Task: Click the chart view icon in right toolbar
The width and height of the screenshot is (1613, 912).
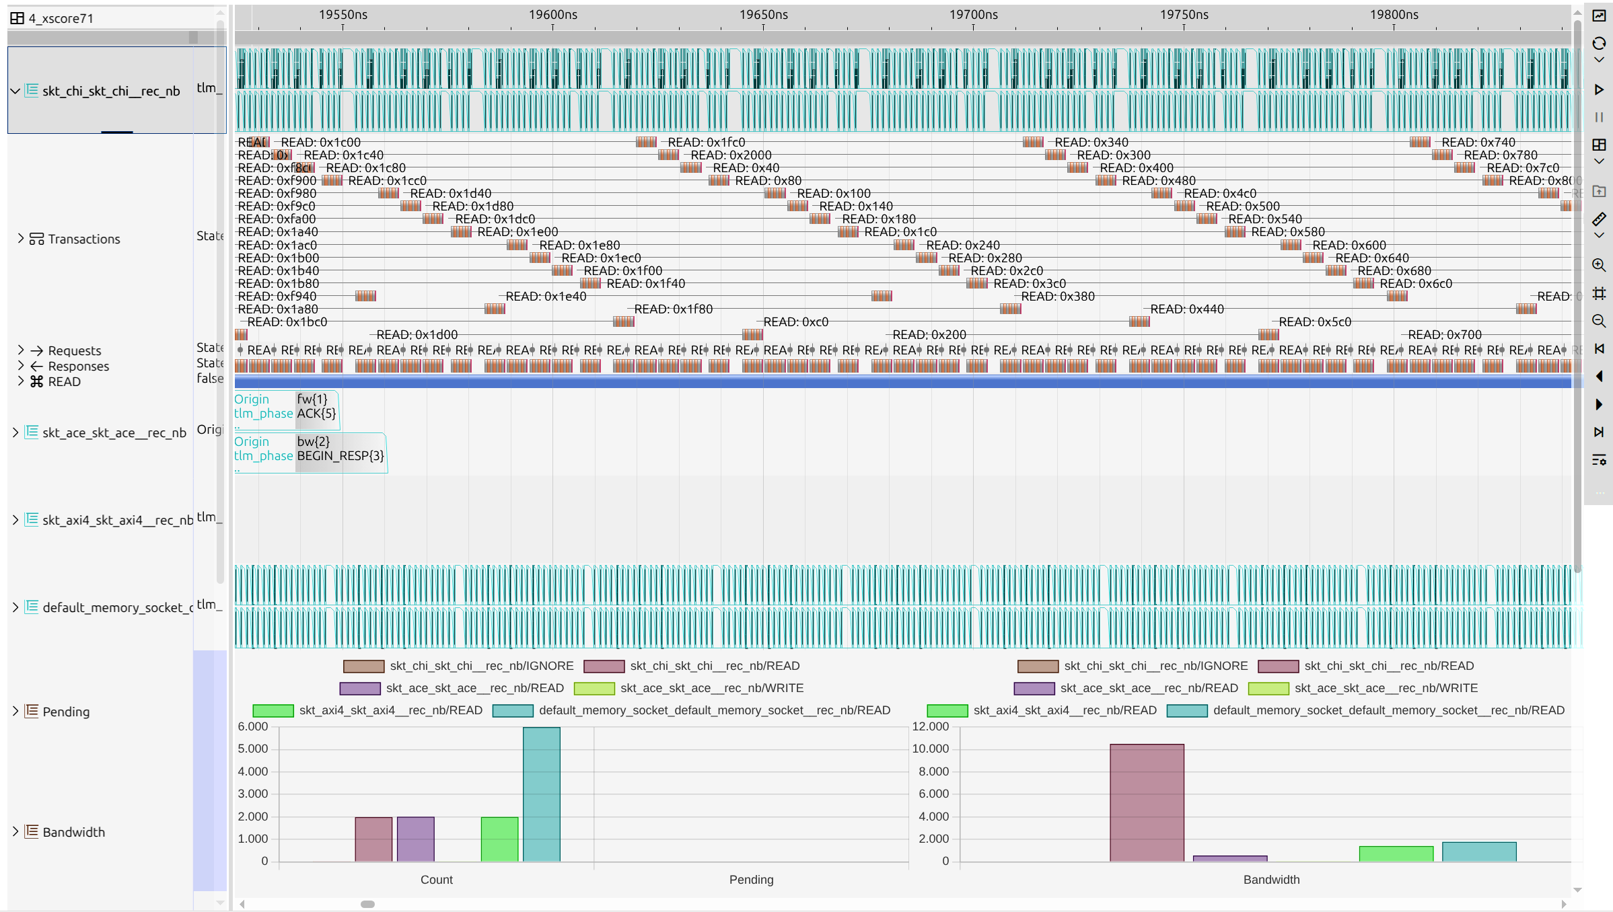Action: 1599,15
